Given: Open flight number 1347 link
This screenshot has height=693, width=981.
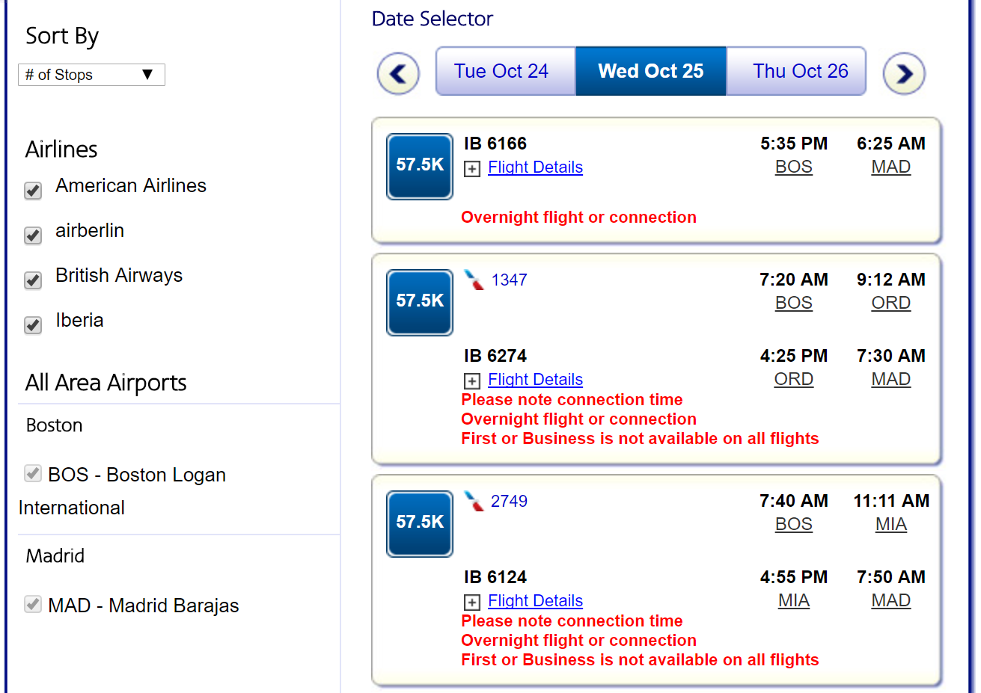Looking at the screenshot, I should (509, 280).
